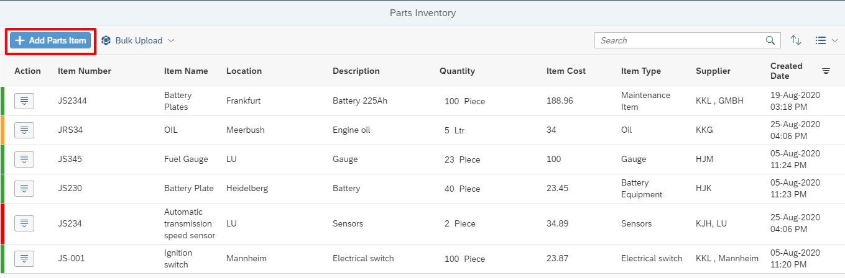The image size is (845, 278).
Task: Open action menu for item JS230
Action: tap(24, 189)
